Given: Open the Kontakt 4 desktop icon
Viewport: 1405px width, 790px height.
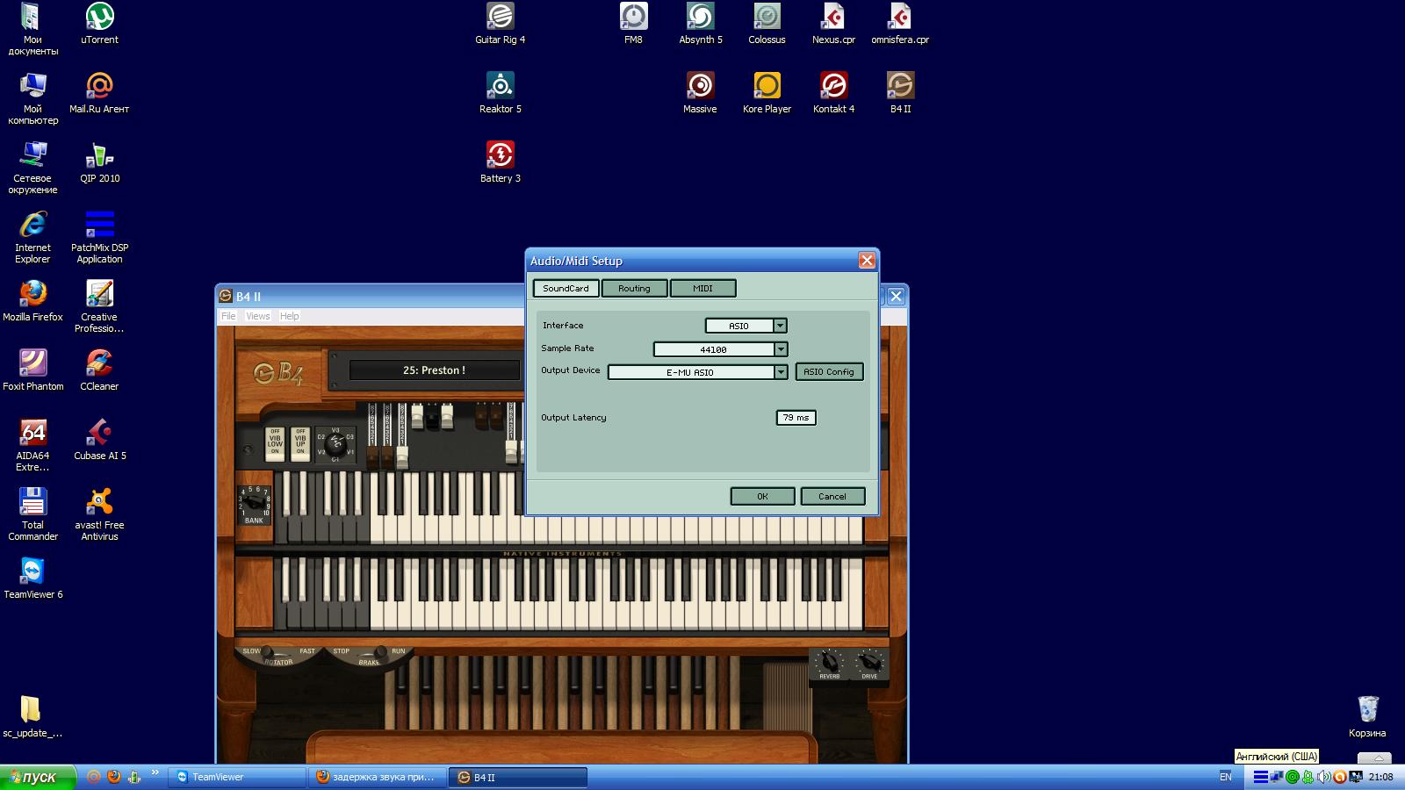Looking at the screenshot, I should click(833, 93).
